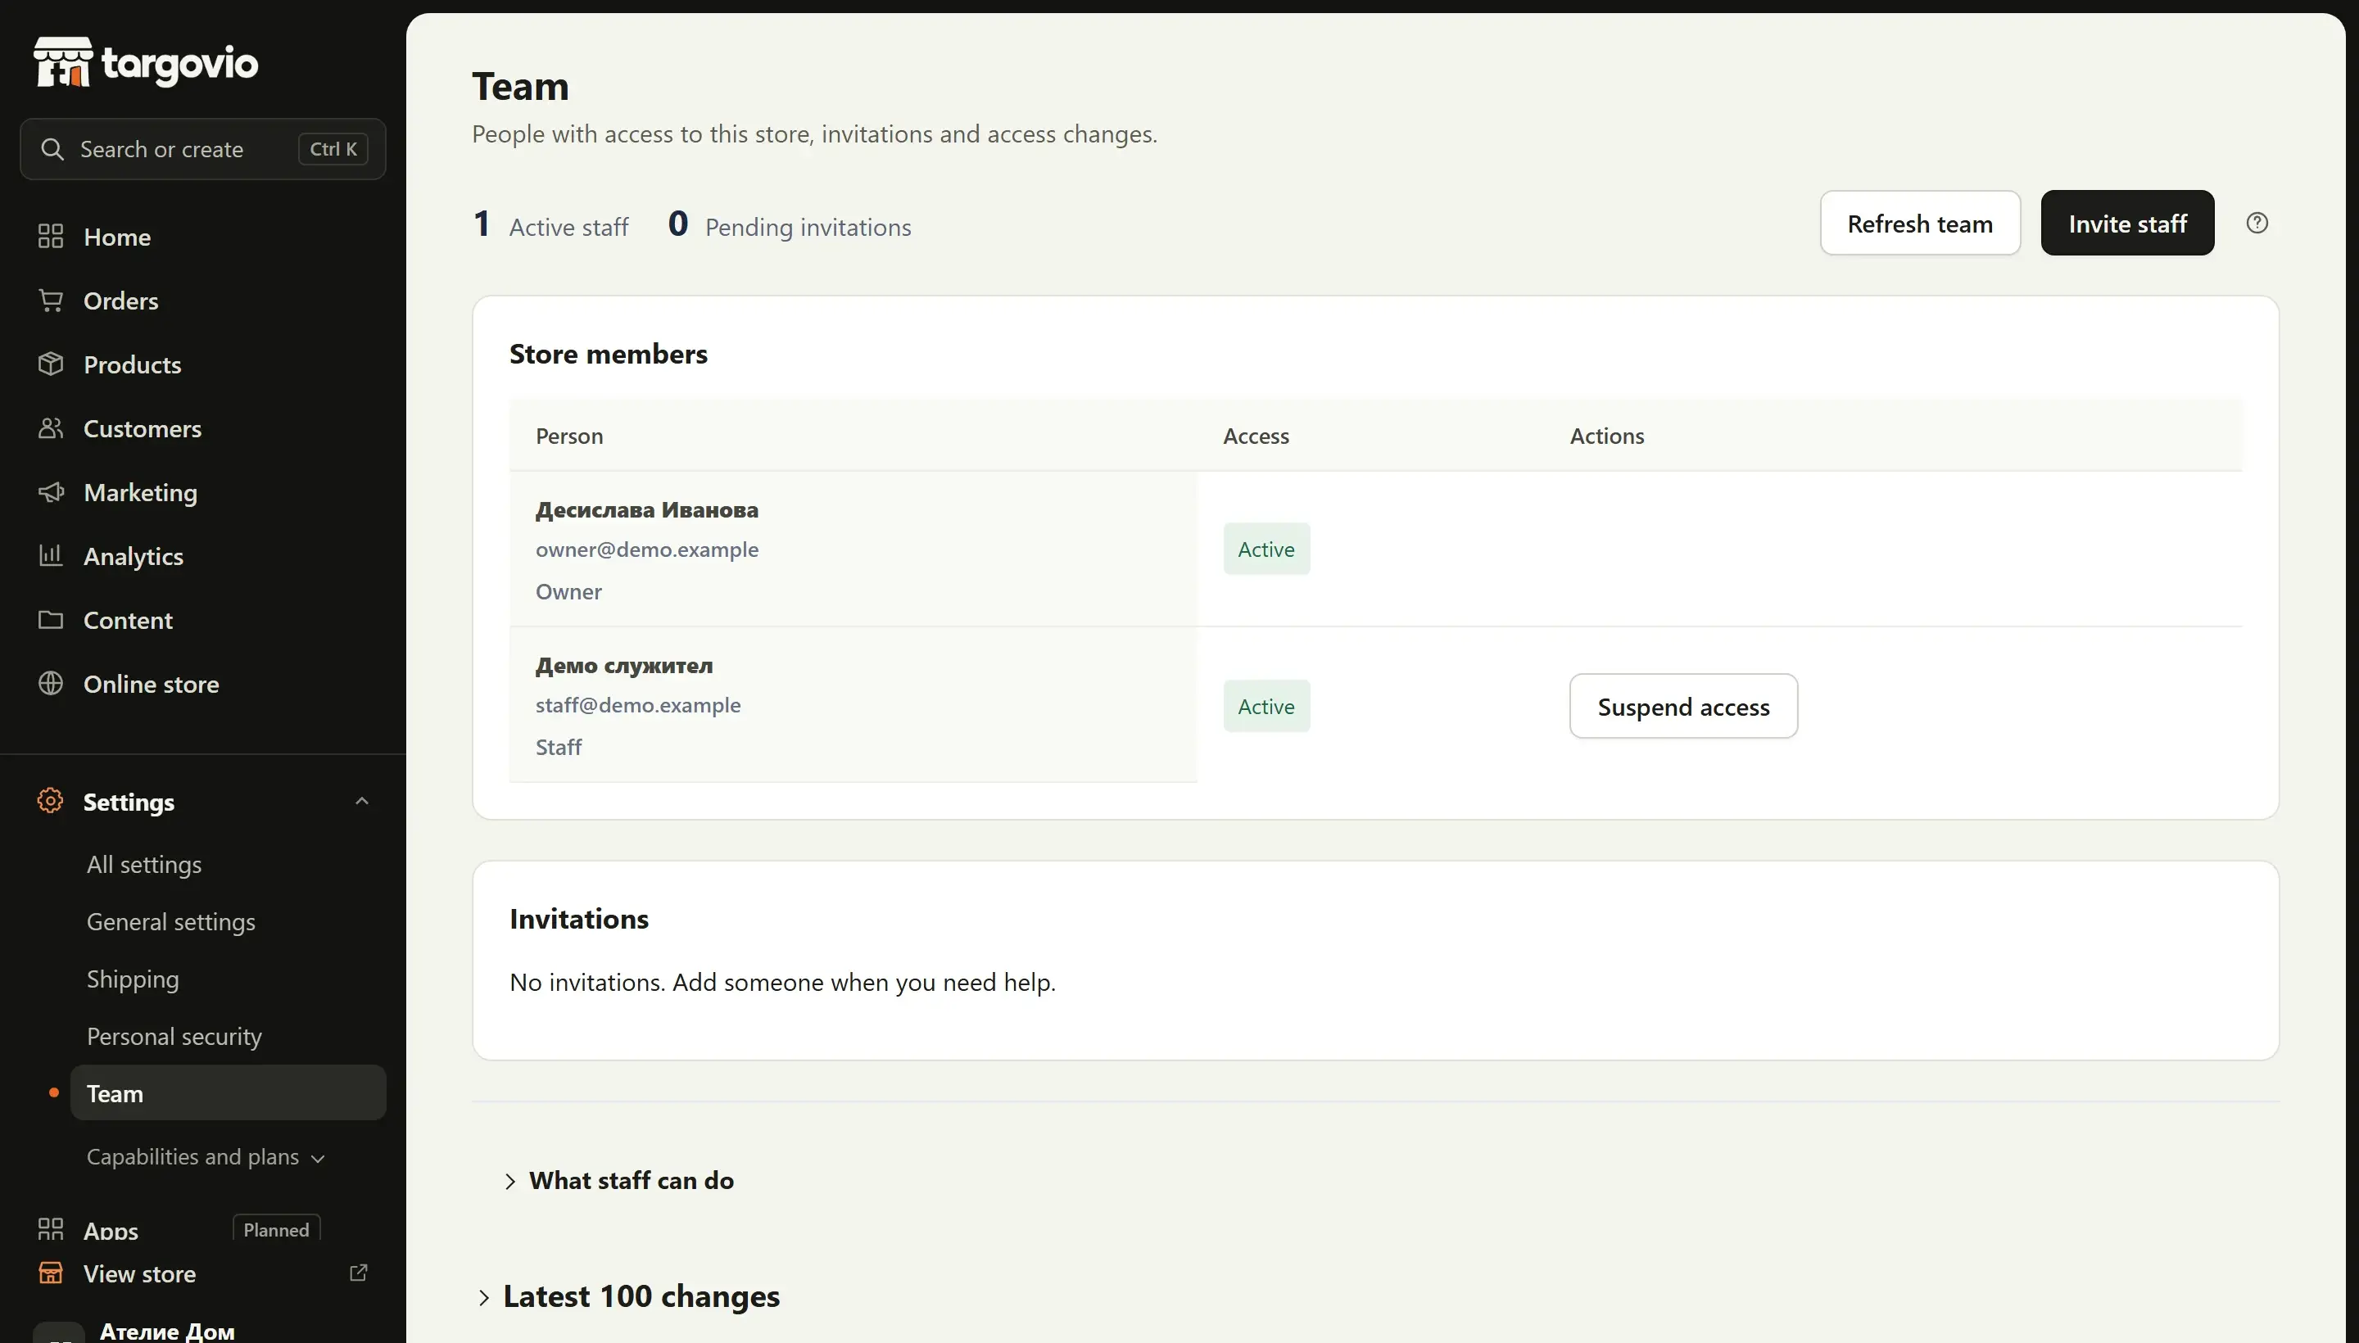Click the external link icon beside View store

coord(359,1273)
